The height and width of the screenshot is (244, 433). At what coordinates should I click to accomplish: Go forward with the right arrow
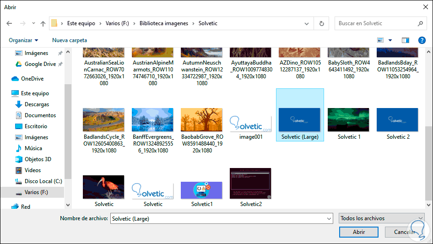coord(22,23)
